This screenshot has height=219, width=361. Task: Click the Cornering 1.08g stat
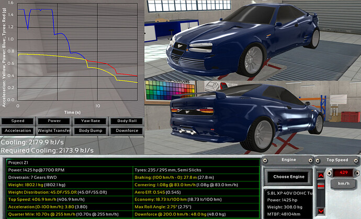tap(196, 185)
